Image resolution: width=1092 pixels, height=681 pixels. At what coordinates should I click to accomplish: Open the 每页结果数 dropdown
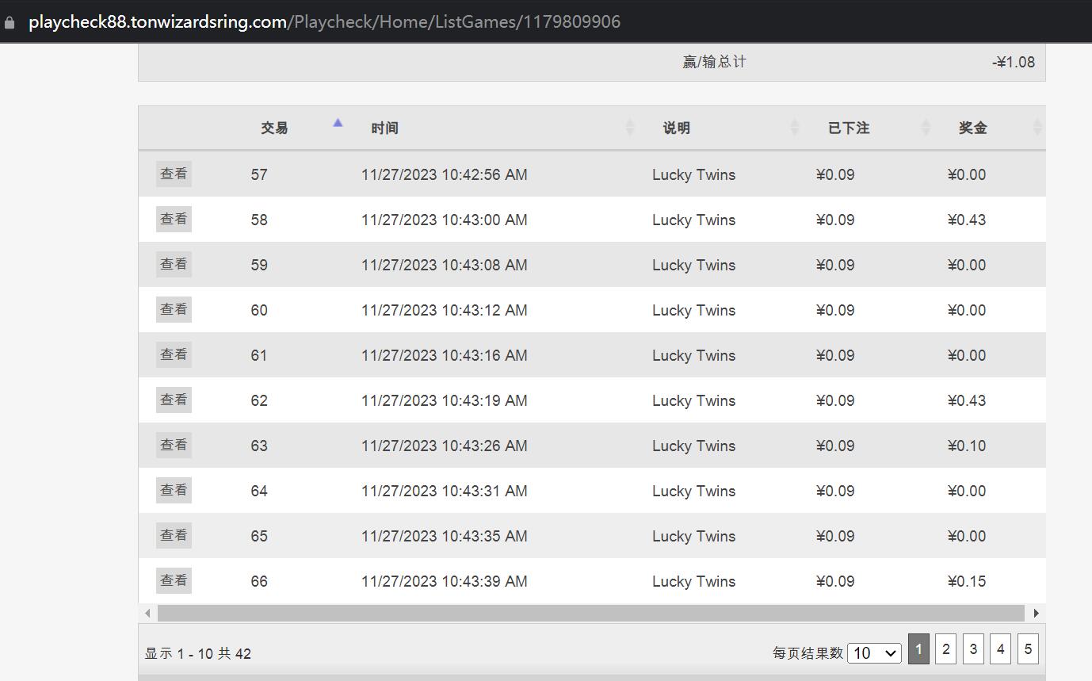coord(874,653)
